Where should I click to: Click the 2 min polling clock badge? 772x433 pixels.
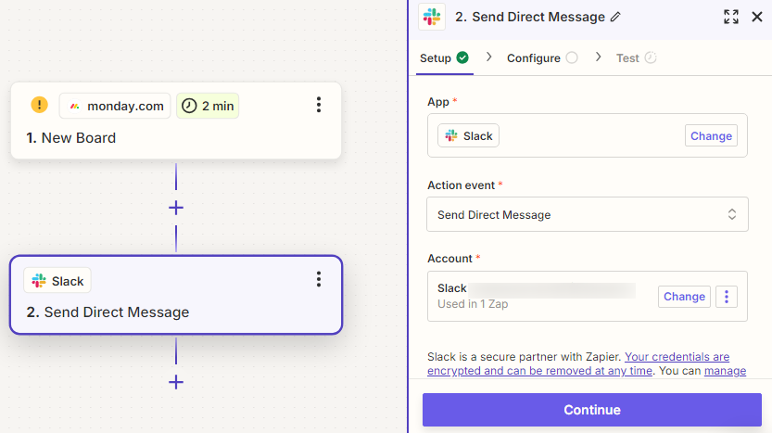coord(208,106)
